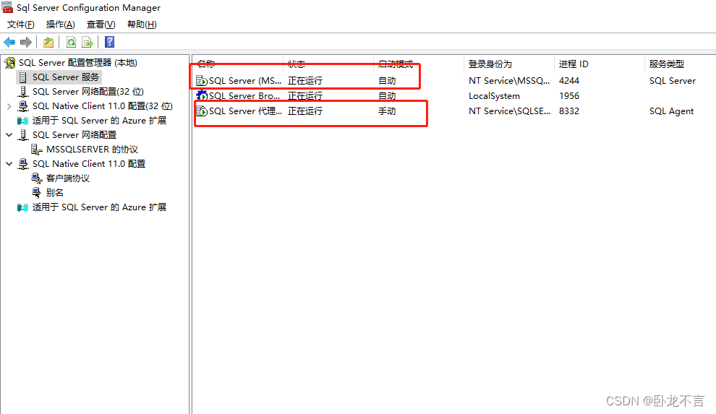Screen dimensions: 716x414
Task: Select 客户端协议 in the tree
Action: click(68, 178)
